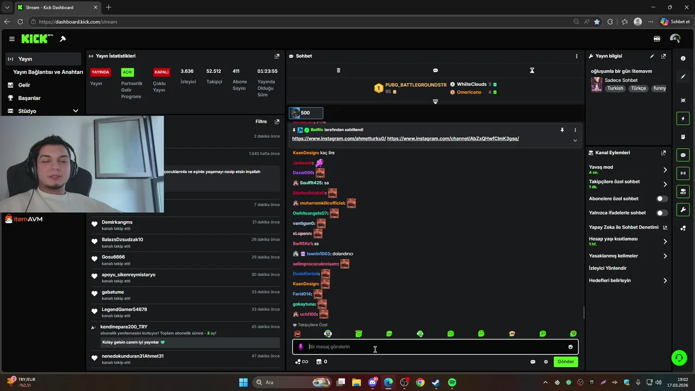Click the user avatar at top right
The width and height of the screenshot is (695, 391).
tap(675, 39)
